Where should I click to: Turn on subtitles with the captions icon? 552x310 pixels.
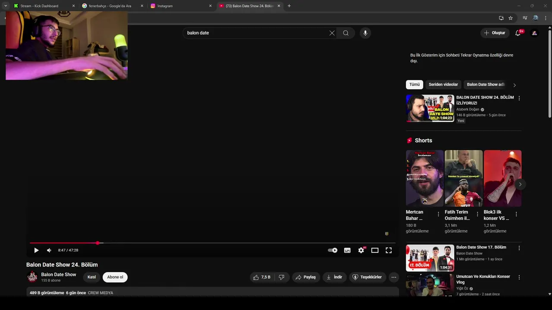point(347,250)
